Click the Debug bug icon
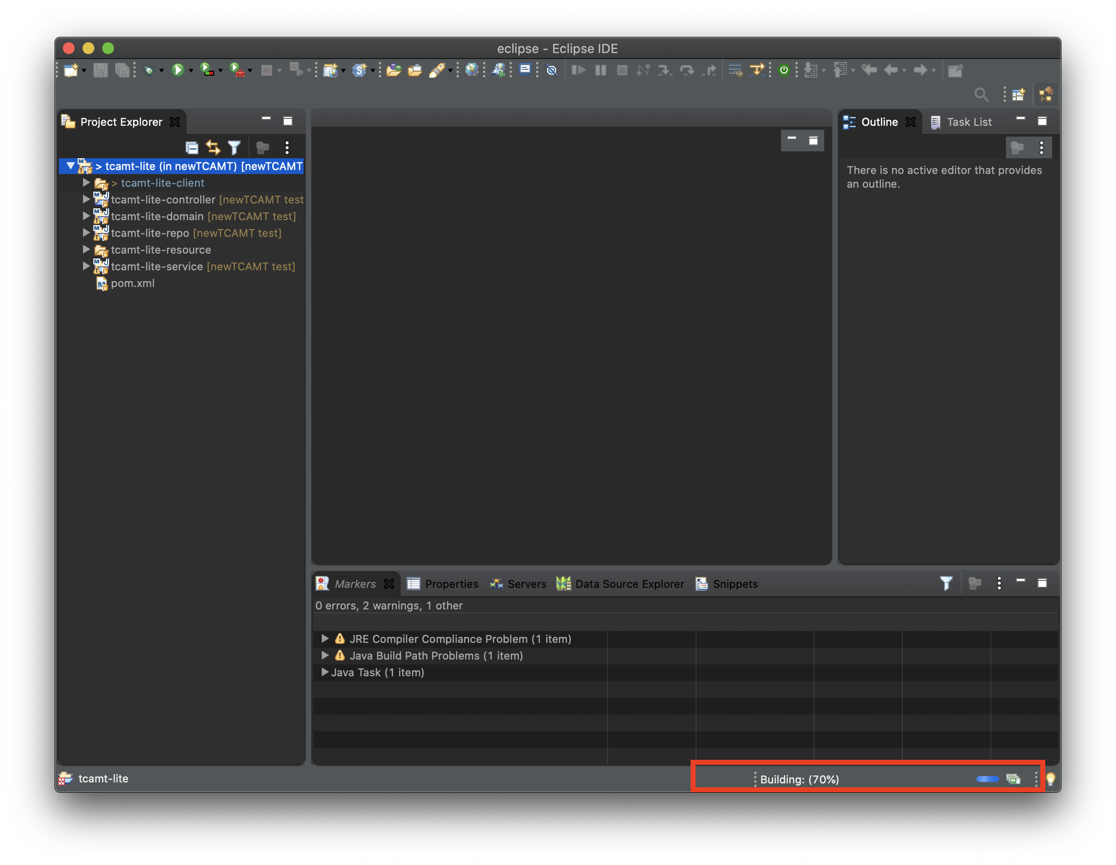Screen dimensions: 1116x865 pos(149,70)
